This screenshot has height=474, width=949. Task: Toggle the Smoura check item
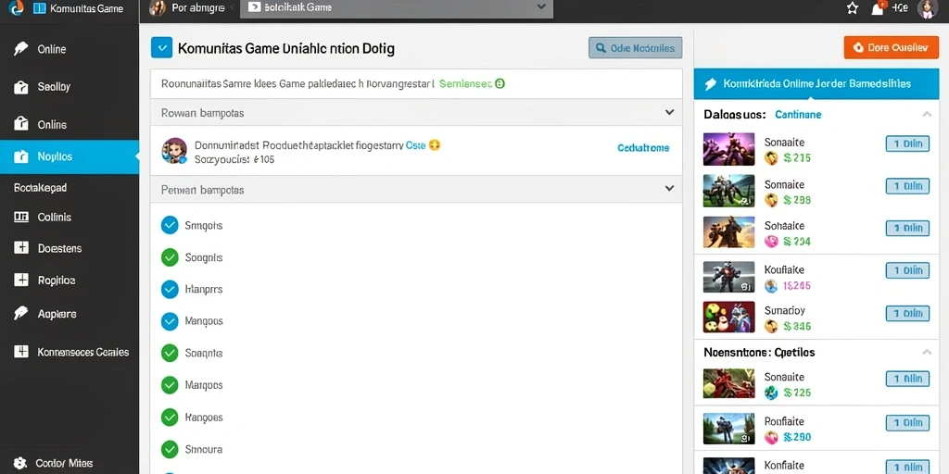click(170, 449)
